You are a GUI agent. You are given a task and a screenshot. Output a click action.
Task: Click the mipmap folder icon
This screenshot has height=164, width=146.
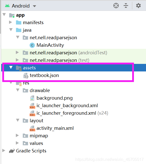25,136
